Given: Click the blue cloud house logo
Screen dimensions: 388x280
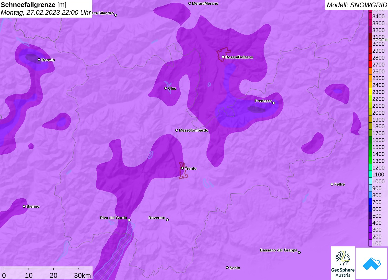Looking at the screenshot, I should click(372, 263).
